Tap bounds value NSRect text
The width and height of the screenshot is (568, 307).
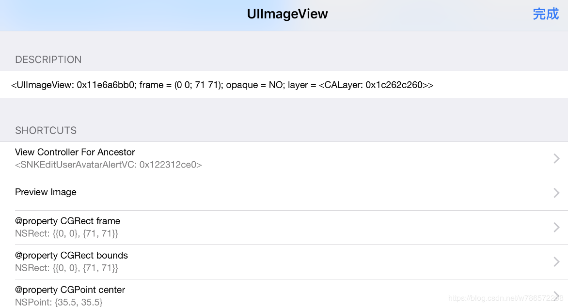pyautogui.click(x=67, y=268)
